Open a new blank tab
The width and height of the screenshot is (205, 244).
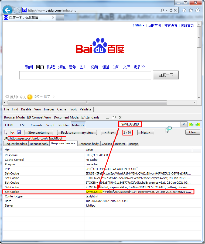click(x=60, y=18)
